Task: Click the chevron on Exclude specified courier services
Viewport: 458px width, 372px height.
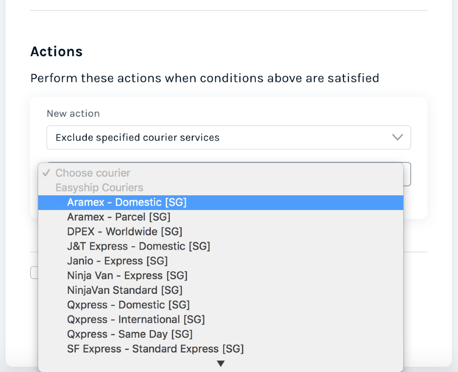Action: point(397,137)
